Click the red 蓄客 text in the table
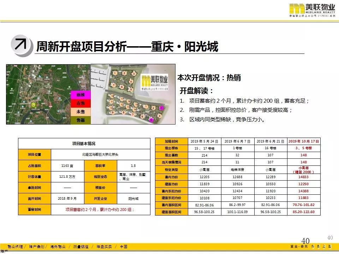The height and width of the screenshot is (254, 339). click(100, 210)
